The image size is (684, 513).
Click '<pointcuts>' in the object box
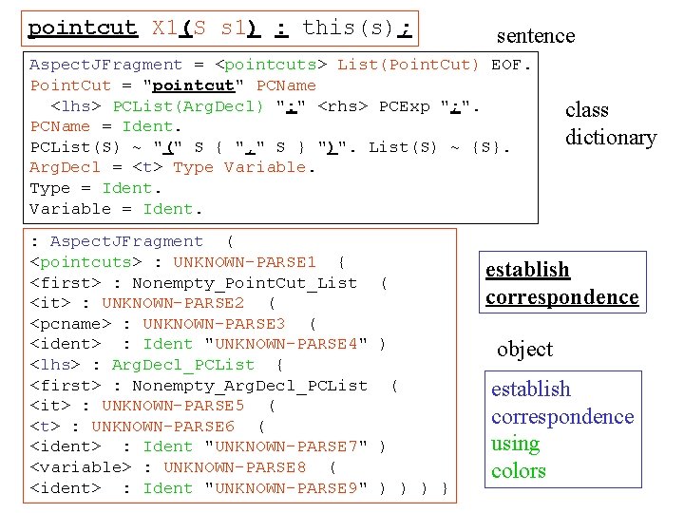85,262
